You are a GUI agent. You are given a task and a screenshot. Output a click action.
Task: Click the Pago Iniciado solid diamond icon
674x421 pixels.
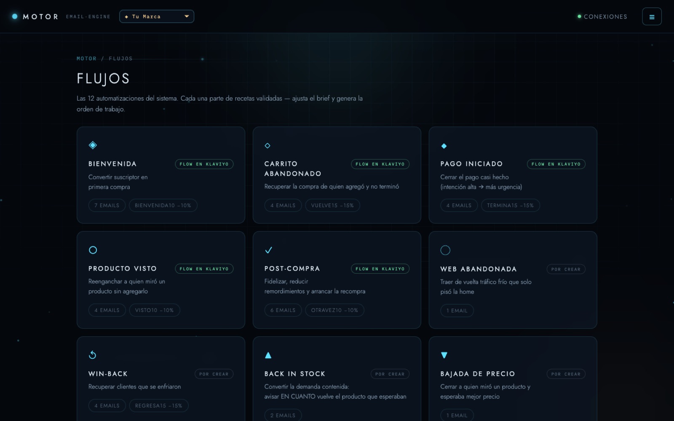[444, 146]
